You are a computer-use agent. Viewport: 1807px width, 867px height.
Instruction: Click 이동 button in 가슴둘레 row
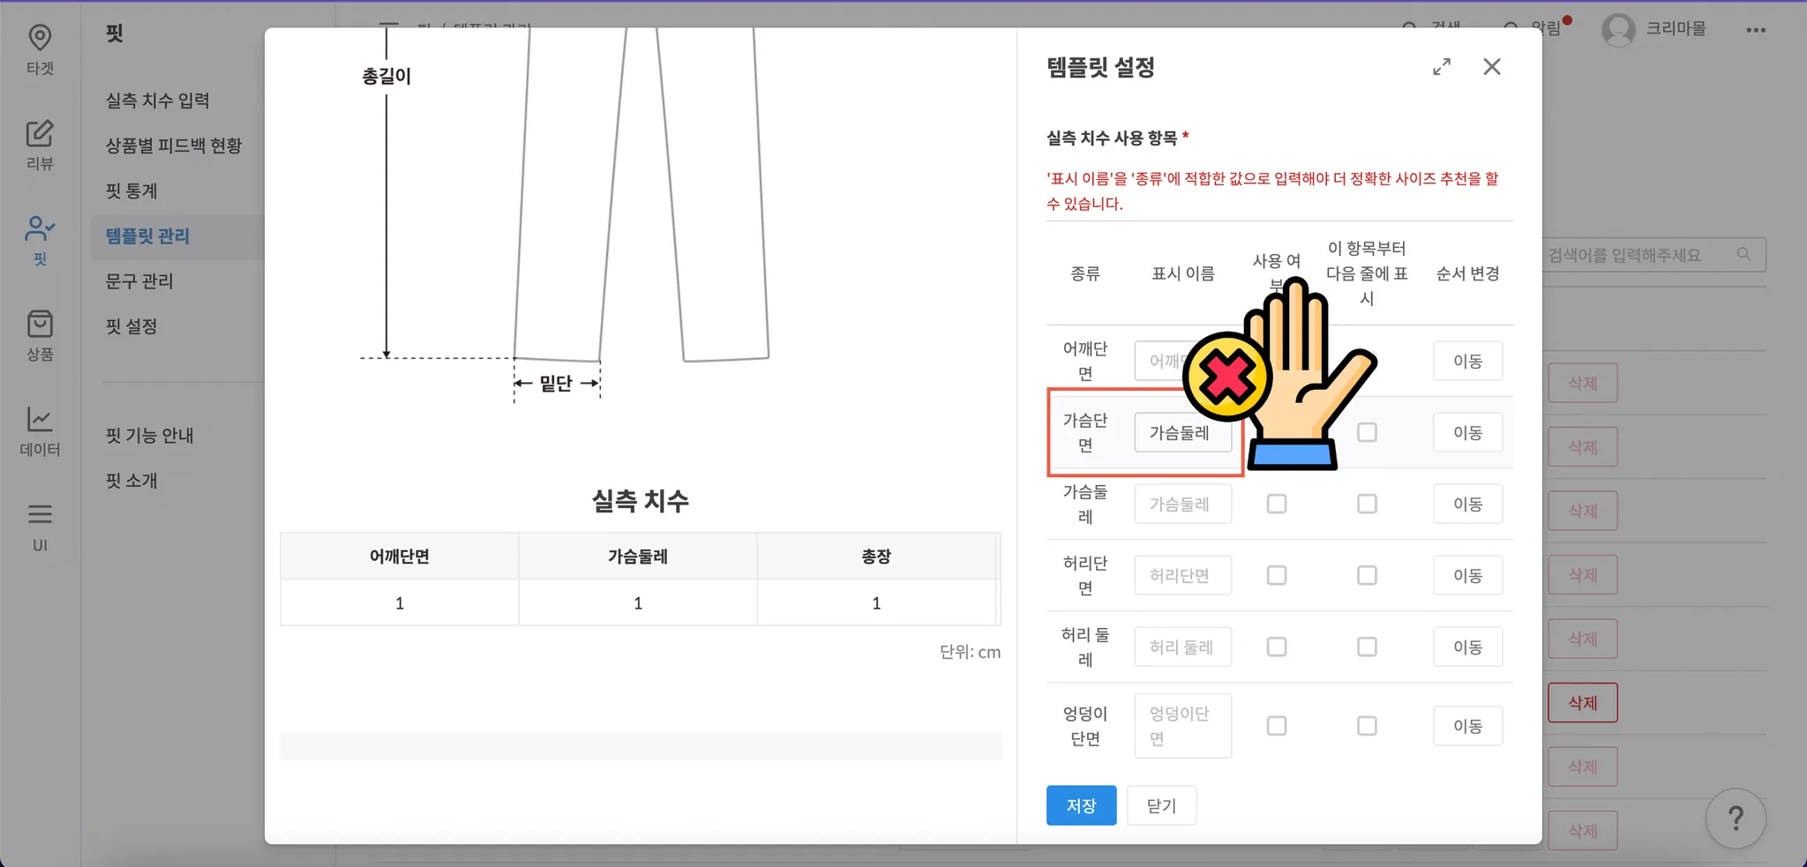coord(1468,504)
